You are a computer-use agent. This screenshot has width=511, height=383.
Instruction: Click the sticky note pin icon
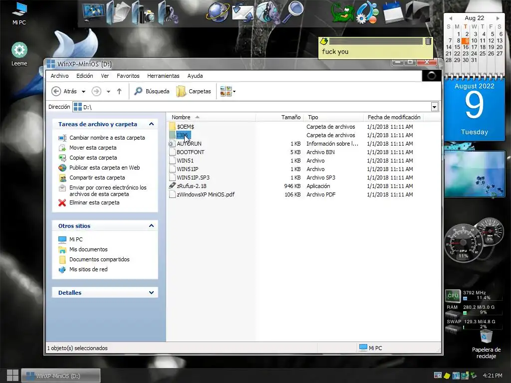click(x=323, y=41)
